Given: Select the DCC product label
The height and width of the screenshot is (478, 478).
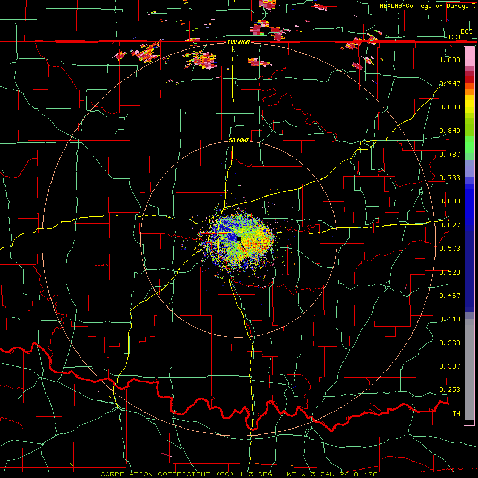Looking at the screenshot, I should 466,32.
